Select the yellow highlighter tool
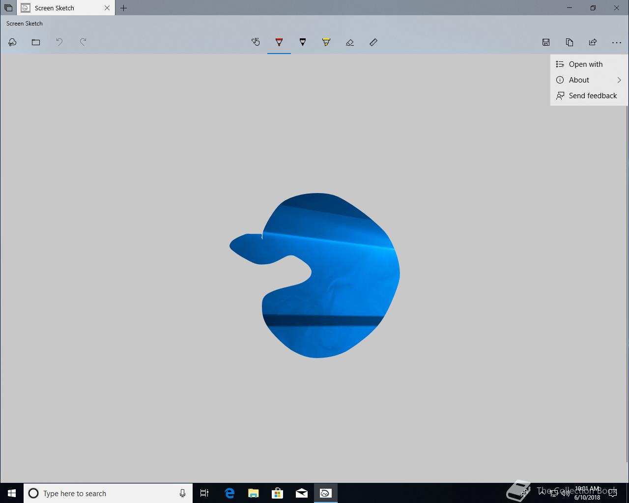Image resolution: width=629 pixels, height=503 pixels. (326, 42)
